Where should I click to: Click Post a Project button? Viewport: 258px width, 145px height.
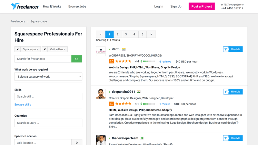click(202, 6)
